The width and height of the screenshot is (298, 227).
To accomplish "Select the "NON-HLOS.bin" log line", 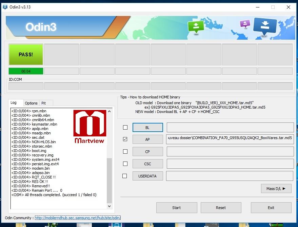I will (x=34, y=142).
